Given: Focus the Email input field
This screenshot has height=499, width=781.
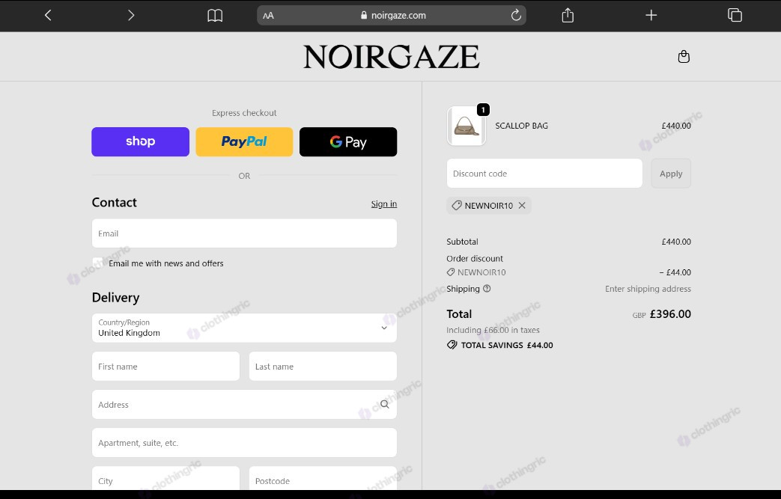Looking at the screenshot, I should click(244, 233).
